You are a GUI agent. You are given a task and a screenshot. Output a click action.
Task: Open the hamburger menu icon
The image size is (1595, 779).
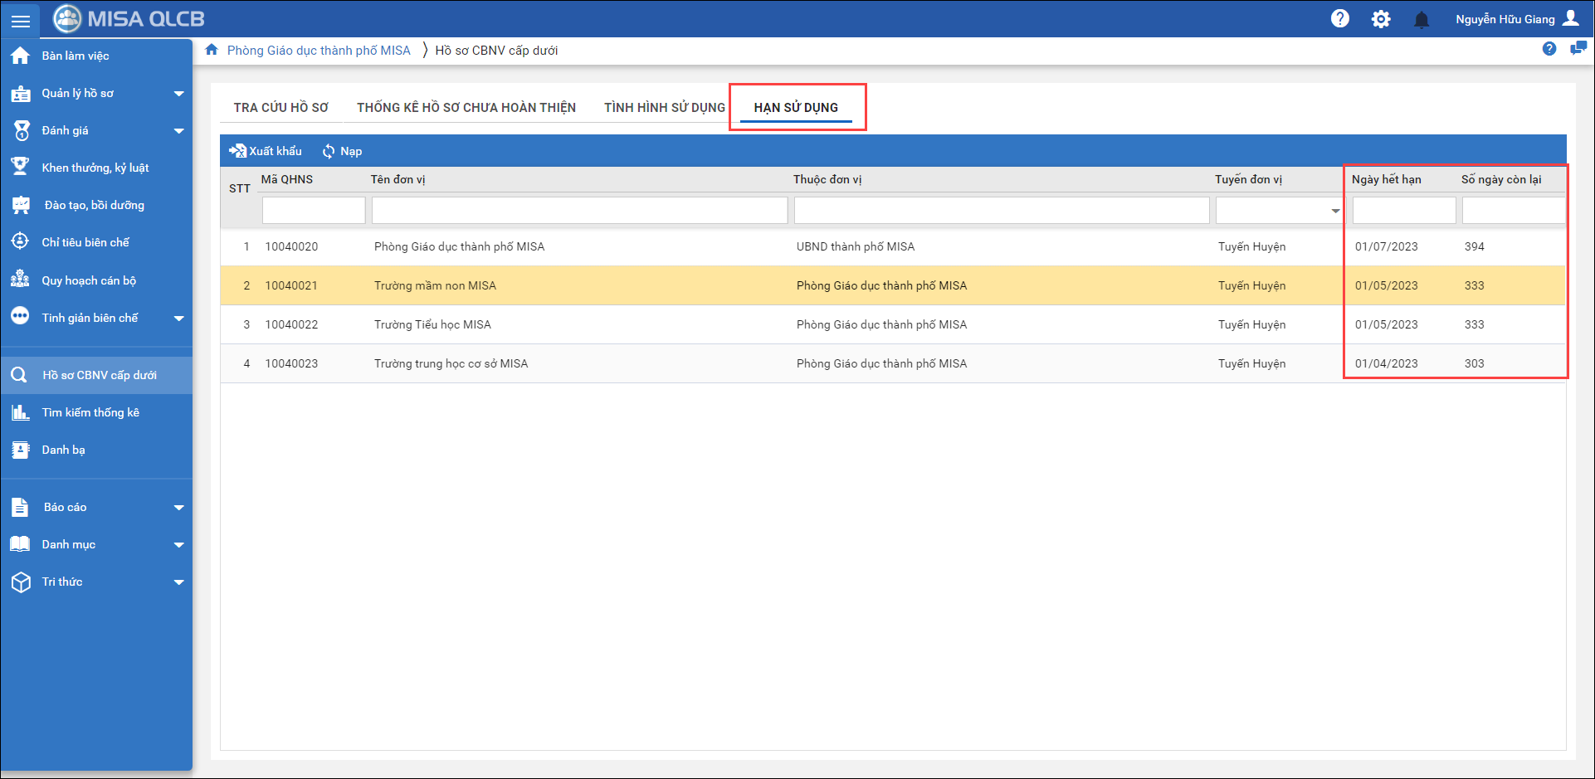20,20
